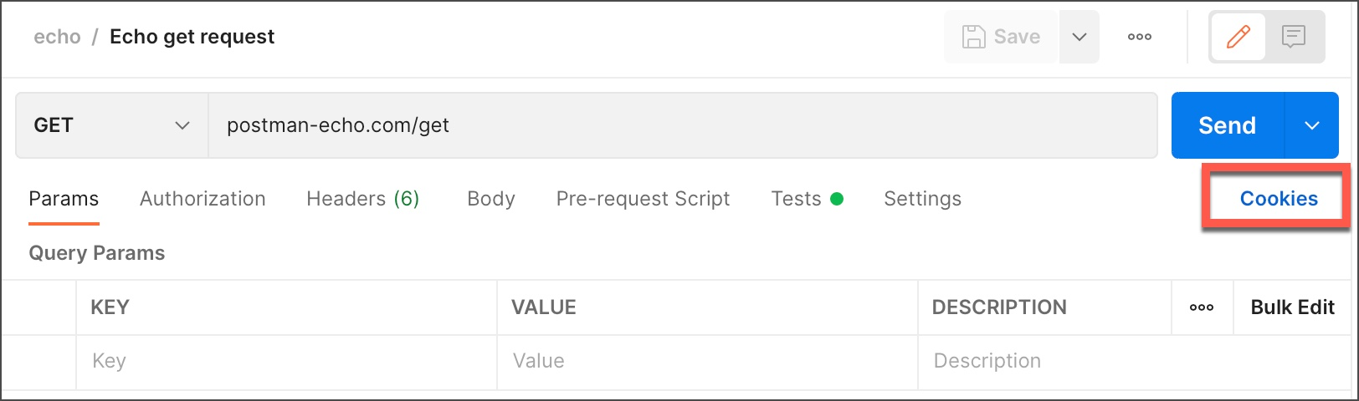Switch to edit mode pencil icon
Screen dimensions: 1359x401
coord(1238,37)
